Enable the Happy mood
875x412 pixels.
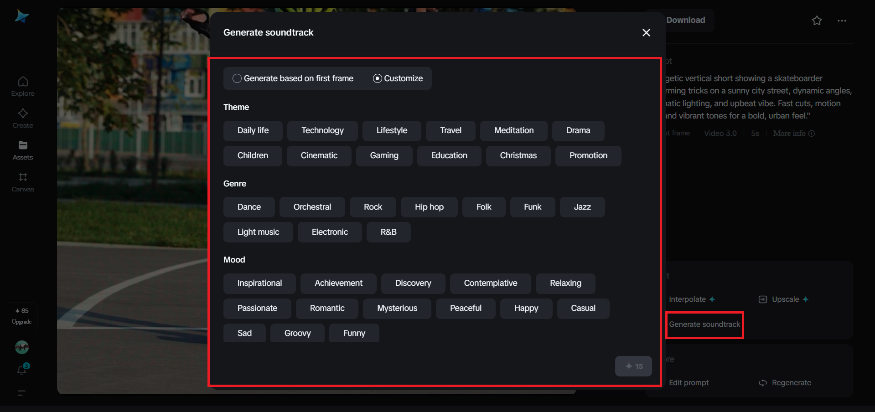526,309
